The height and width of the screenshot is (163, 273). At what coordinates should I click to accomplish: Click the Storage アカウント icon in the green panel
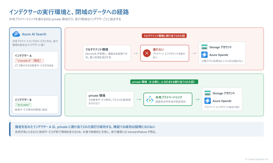coord(207,93)
